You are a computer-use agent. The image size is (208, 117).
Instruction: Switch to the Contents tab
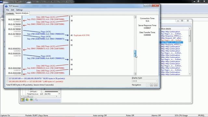[x=10, y=13]
